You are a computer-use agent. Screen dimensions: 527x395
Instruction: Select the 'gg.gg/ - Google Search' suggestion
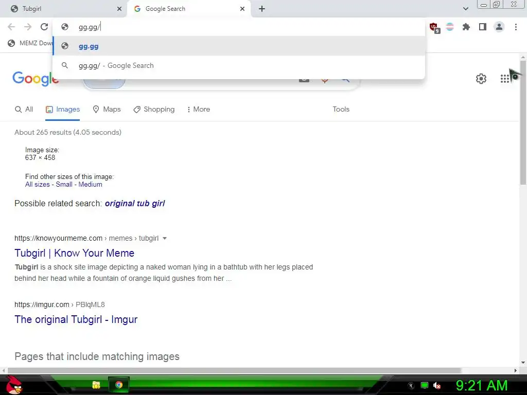239,65
